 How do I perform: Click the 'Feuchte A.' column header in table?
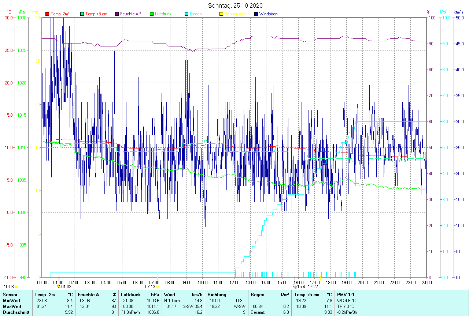(x=89, y=294)
